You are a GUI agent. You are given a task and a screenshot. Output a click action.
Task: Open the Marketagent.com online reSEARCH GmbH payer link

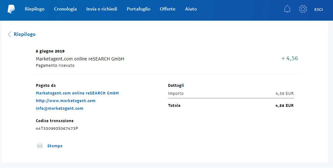77,93
